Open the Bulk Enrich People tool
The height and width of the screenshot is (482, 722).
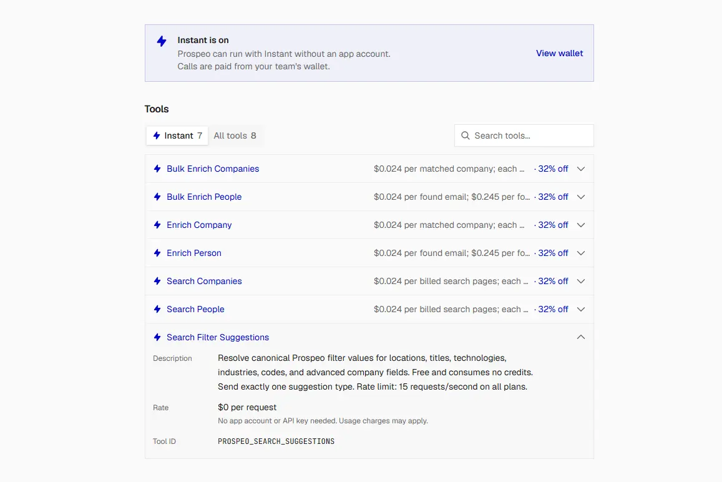(204, 197)
